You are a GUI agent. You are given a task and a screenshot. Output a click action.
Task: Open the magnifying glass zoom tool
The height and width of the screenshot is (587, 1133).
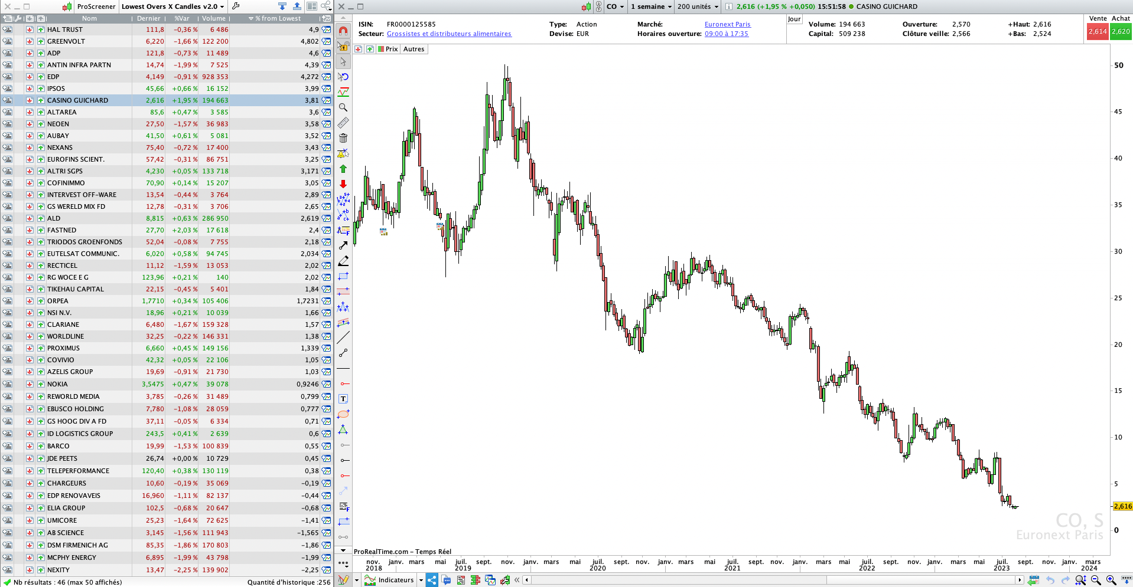point(343,107)
